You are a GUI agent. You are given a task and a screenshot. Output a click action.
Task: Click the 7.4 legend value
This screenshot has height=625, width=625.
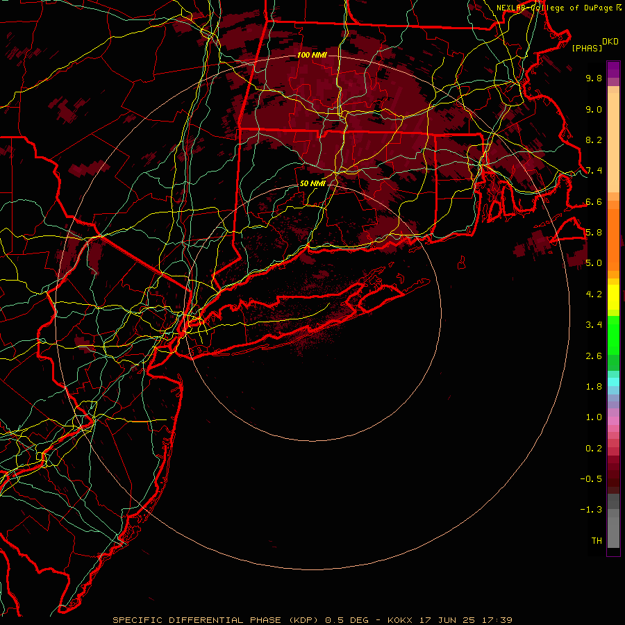594,171
